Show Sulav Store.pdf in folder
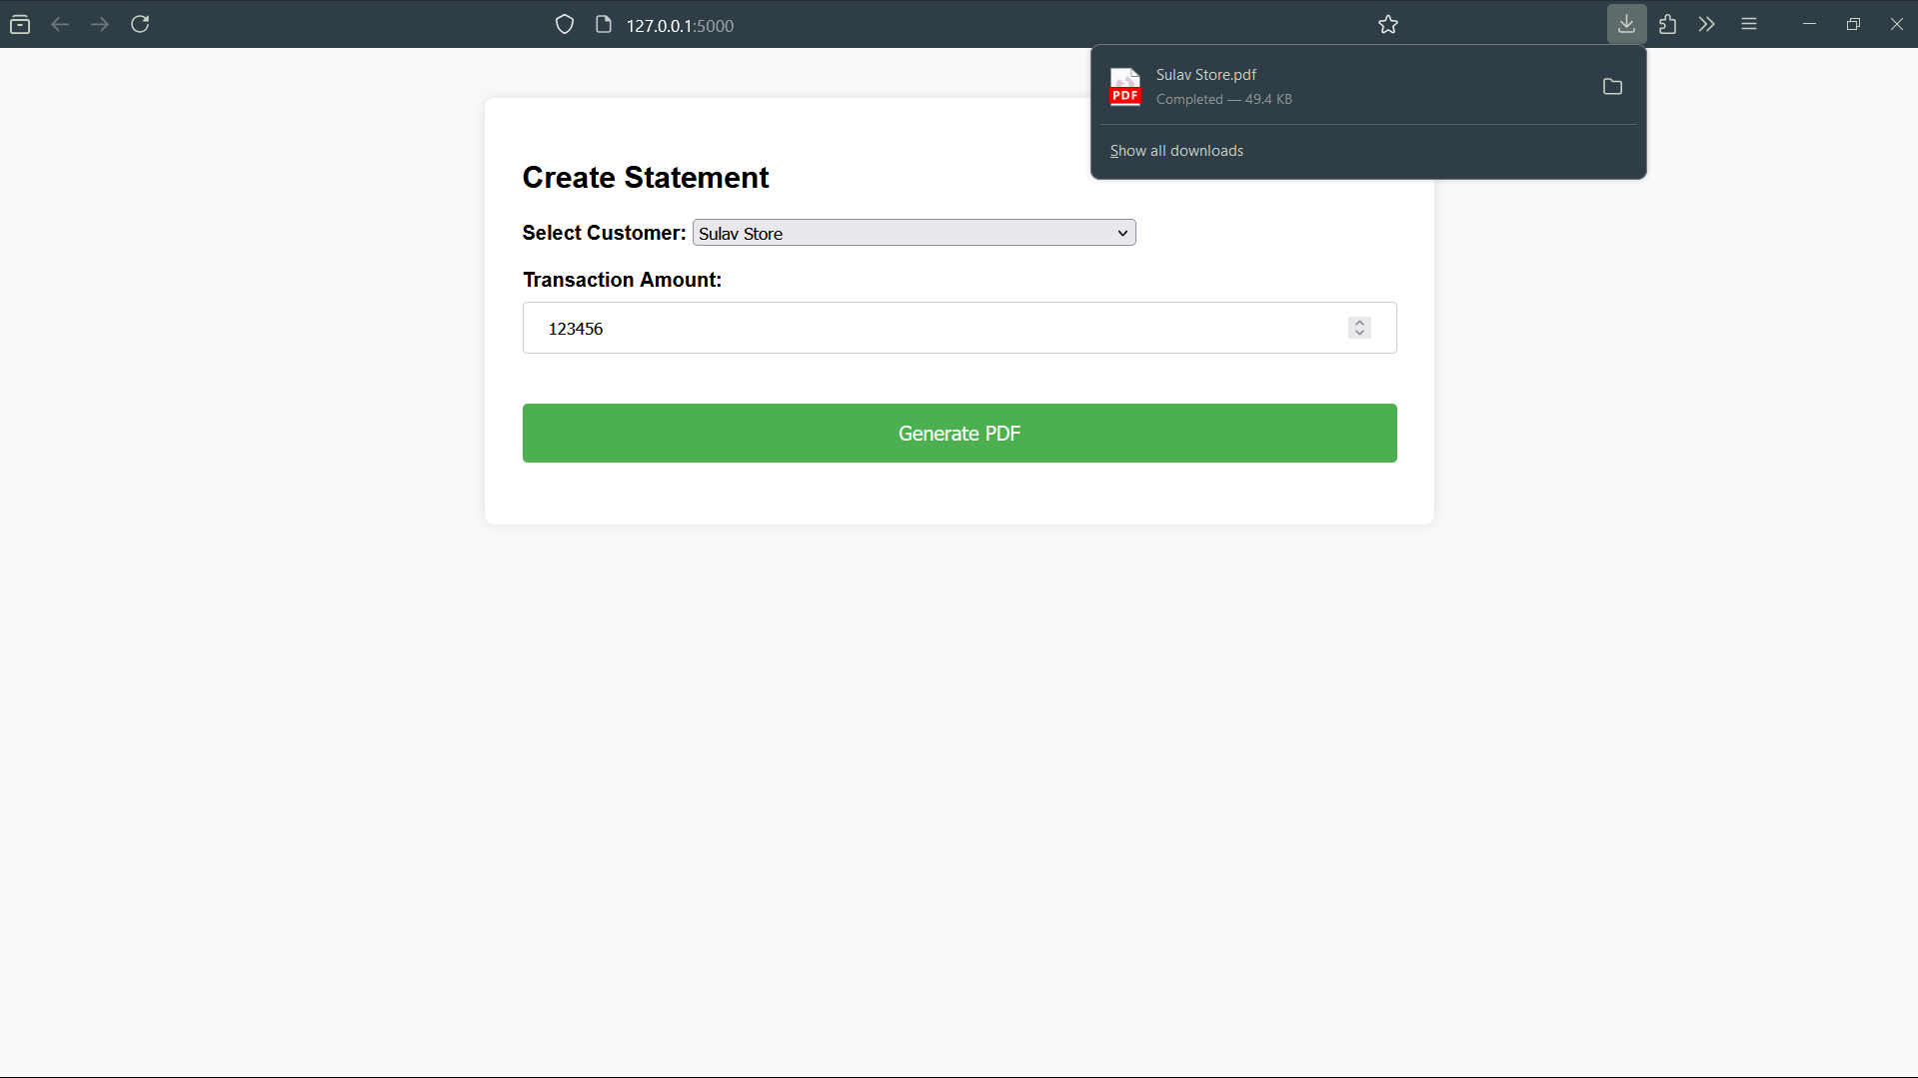 (x=1612, y=87)
